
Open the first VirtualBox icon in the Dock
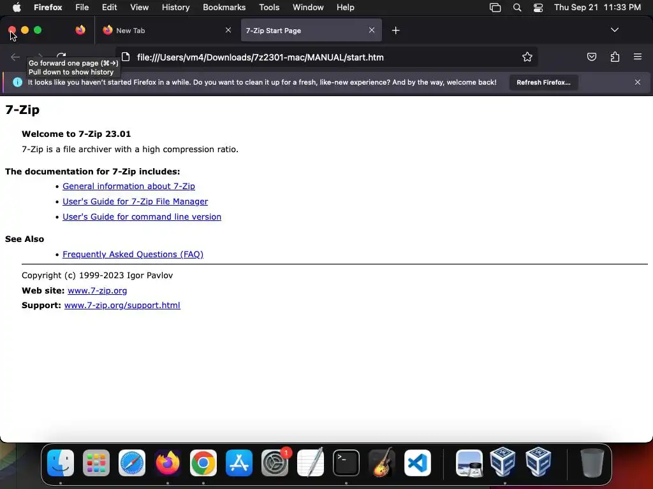pos(503,462)
